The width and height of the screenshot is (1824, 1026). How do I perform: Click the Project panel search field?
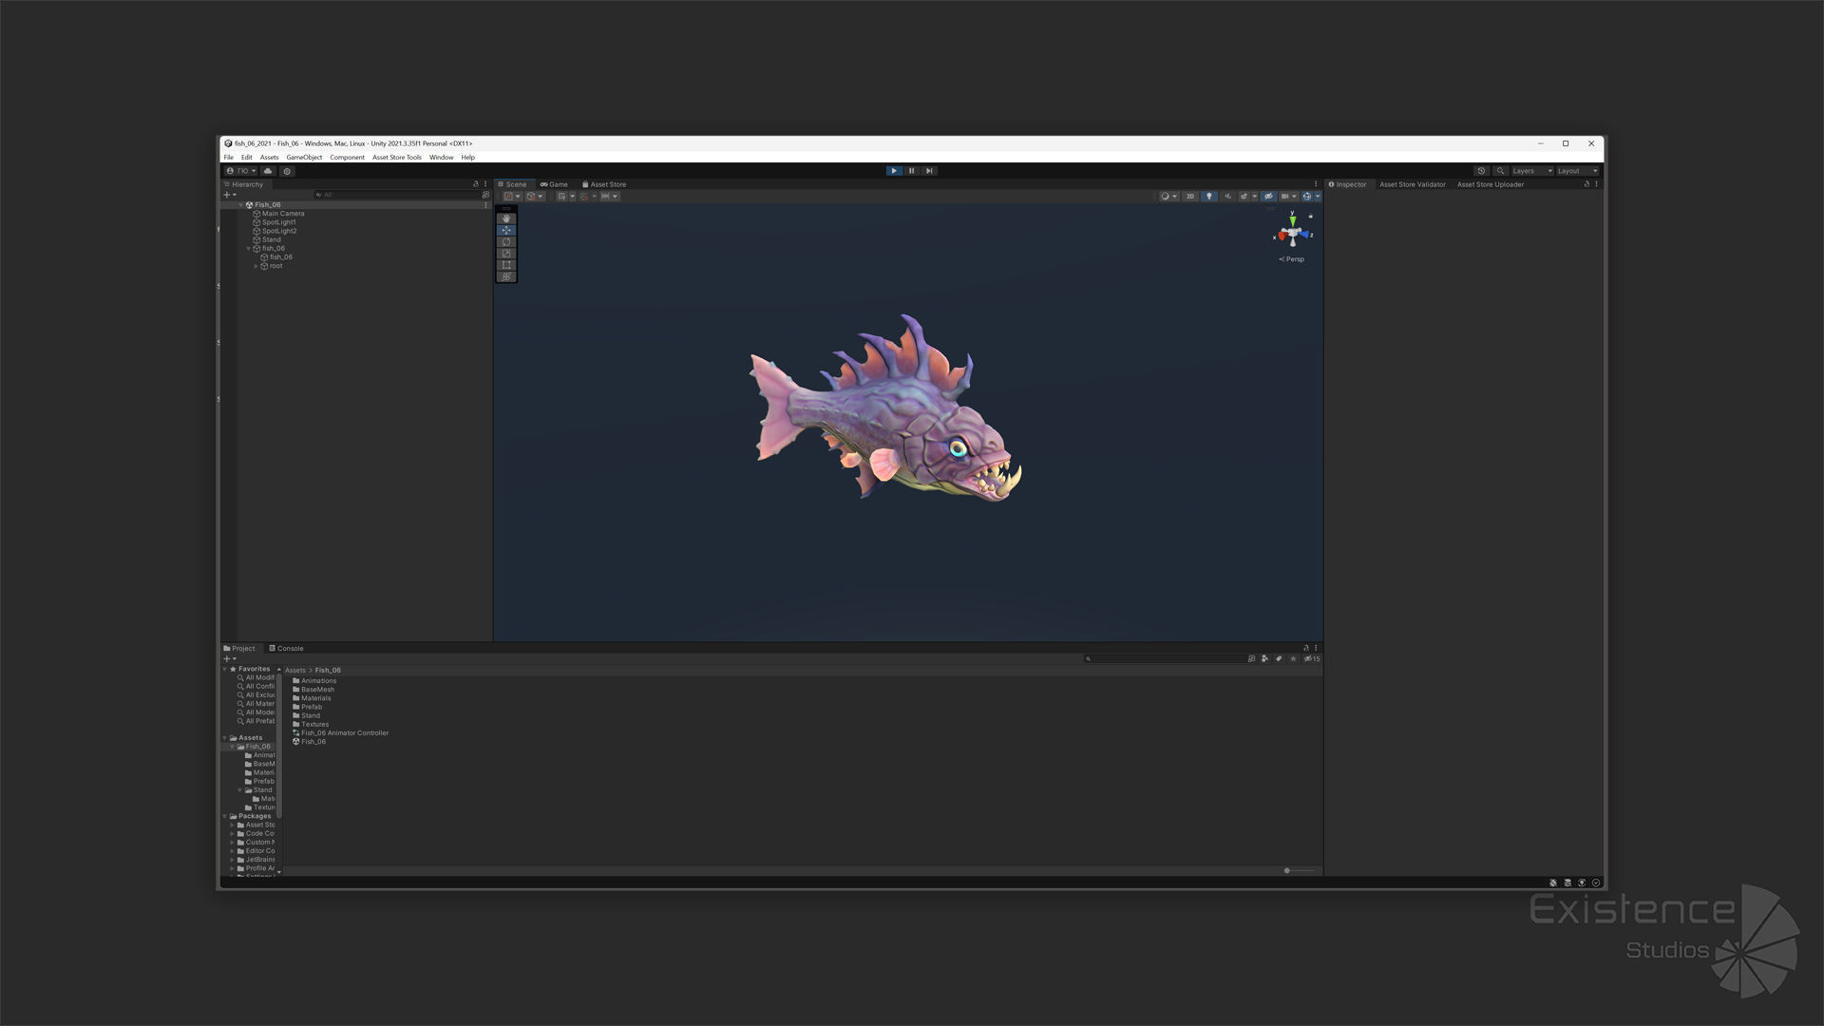1165,658
